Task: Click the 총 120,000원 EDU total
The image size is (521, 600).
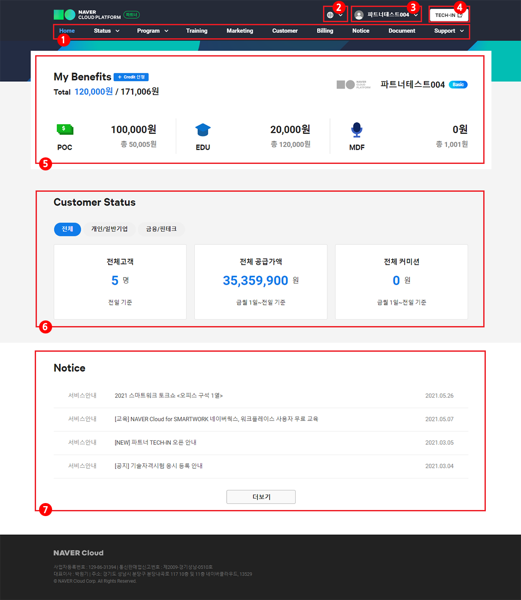Action: pos(290,144)
